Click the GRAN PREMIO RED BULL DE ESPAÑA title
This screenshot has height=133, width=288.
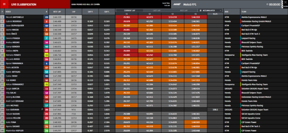pos(86,4)
